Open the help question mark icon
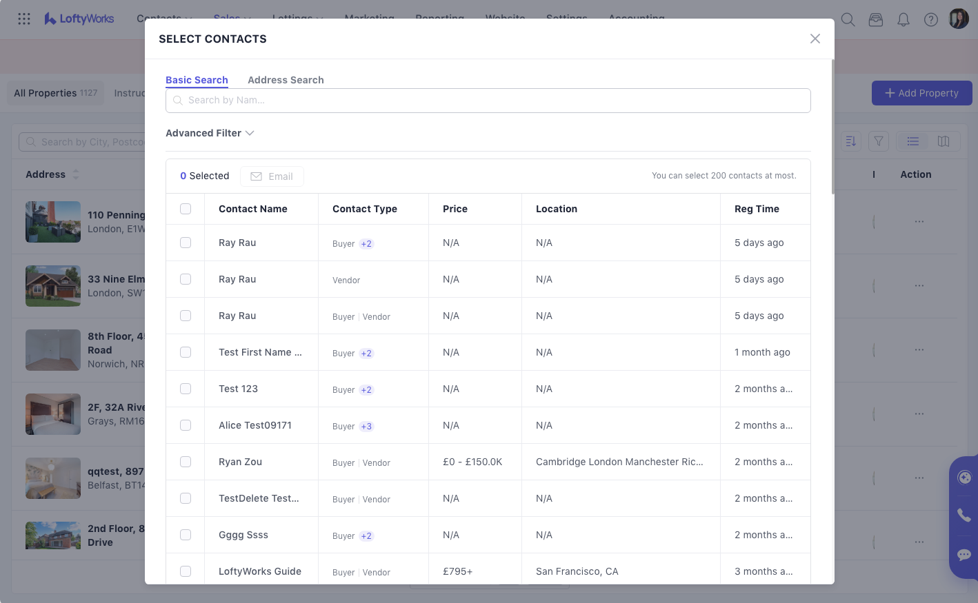This screenshot has width=978, height=603. pyautogui.click(x=930, y=19)
